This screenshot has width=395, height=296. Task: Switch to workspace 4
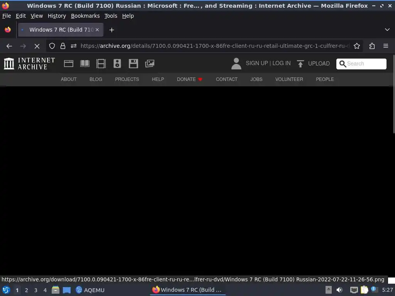(x=45, y=290)
